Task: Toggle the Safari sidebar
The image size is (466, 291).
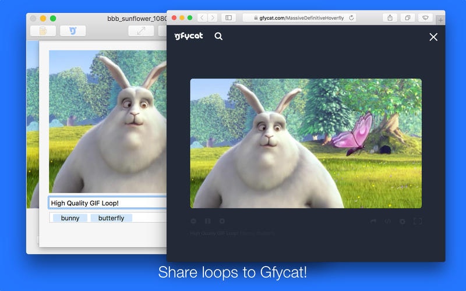Action: click(228, 18)
